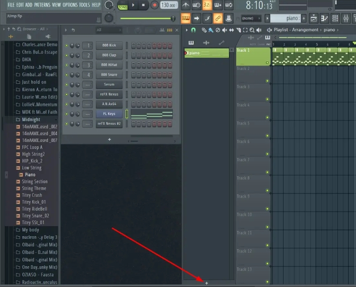Select the mute tool in the Playlist toolbar
This screenshot has height=287, width=356.
pyautogui.click(x=224, y=30)
